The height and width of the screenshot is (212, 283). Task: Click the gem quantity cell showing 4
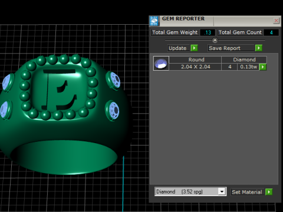(229, 67)
